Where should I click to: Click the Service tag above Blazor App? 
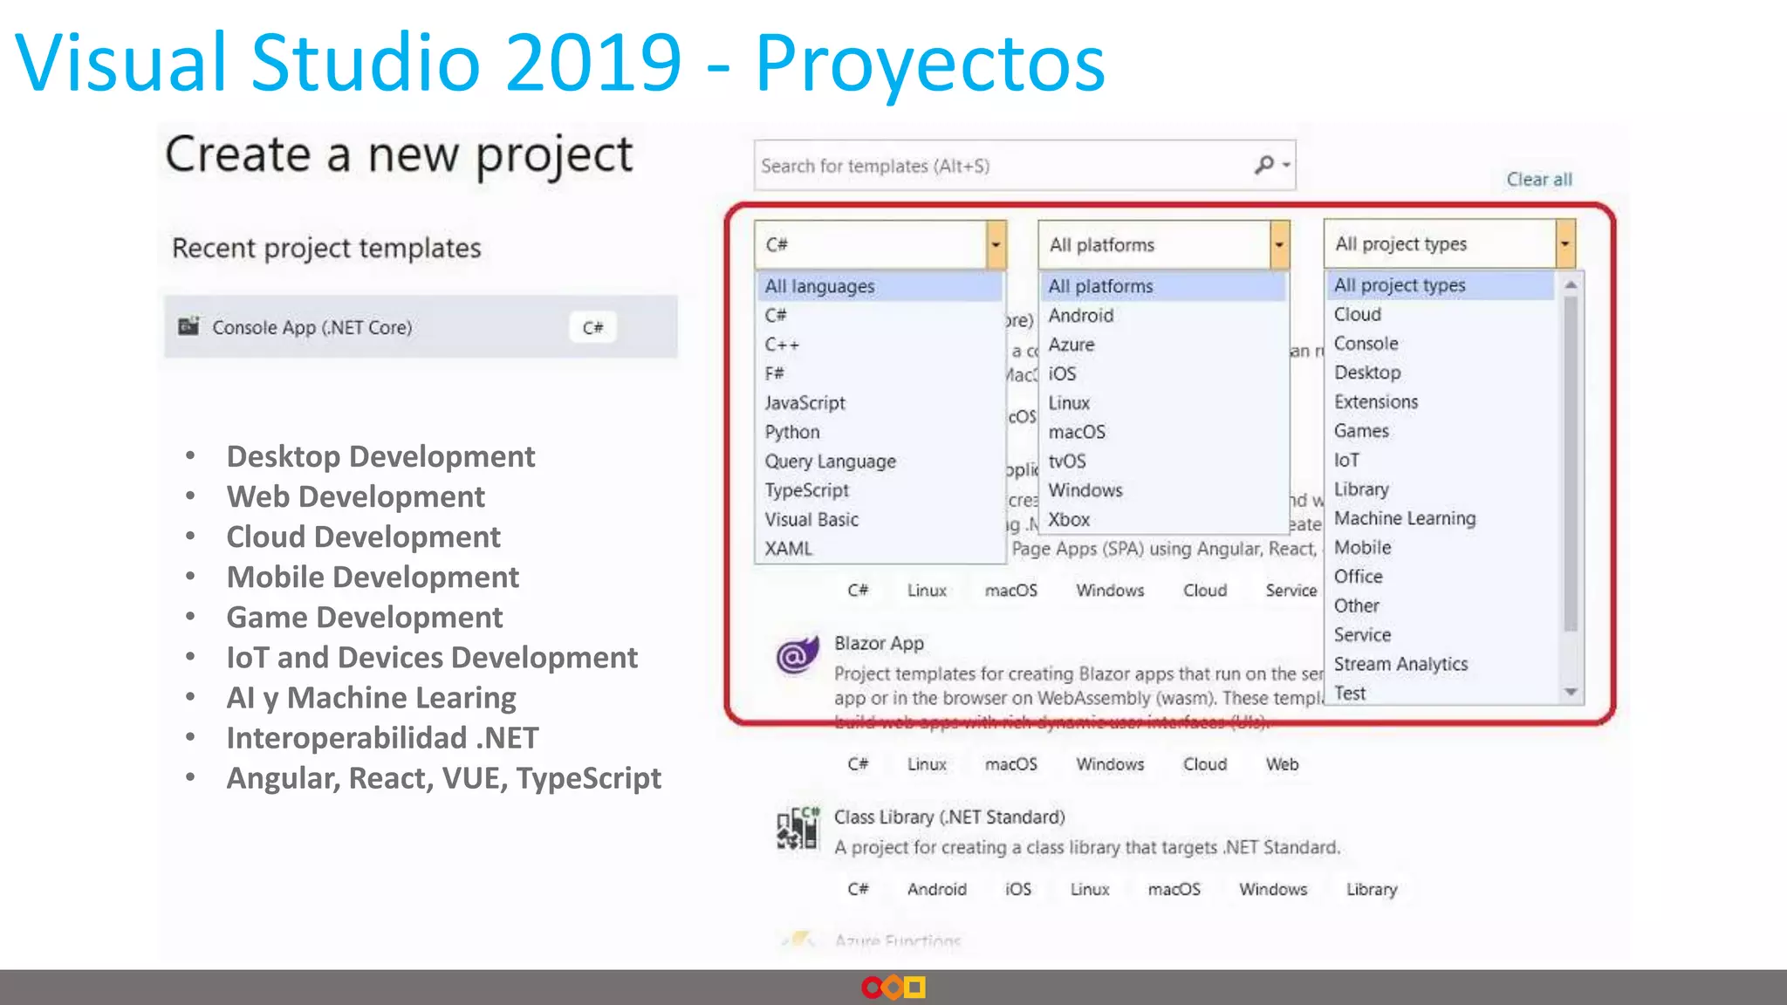(1291, 591)
